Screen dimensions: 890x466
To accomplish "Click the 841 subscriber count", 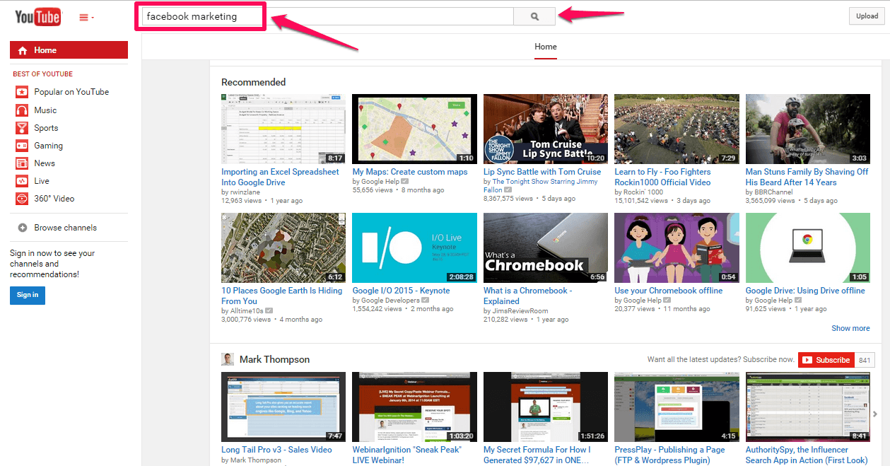I will click(x=864, y=360).
